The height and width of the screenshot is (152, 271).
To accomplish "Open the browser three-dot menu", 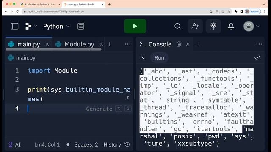I will pyautogui.click(x=264, y=11).
